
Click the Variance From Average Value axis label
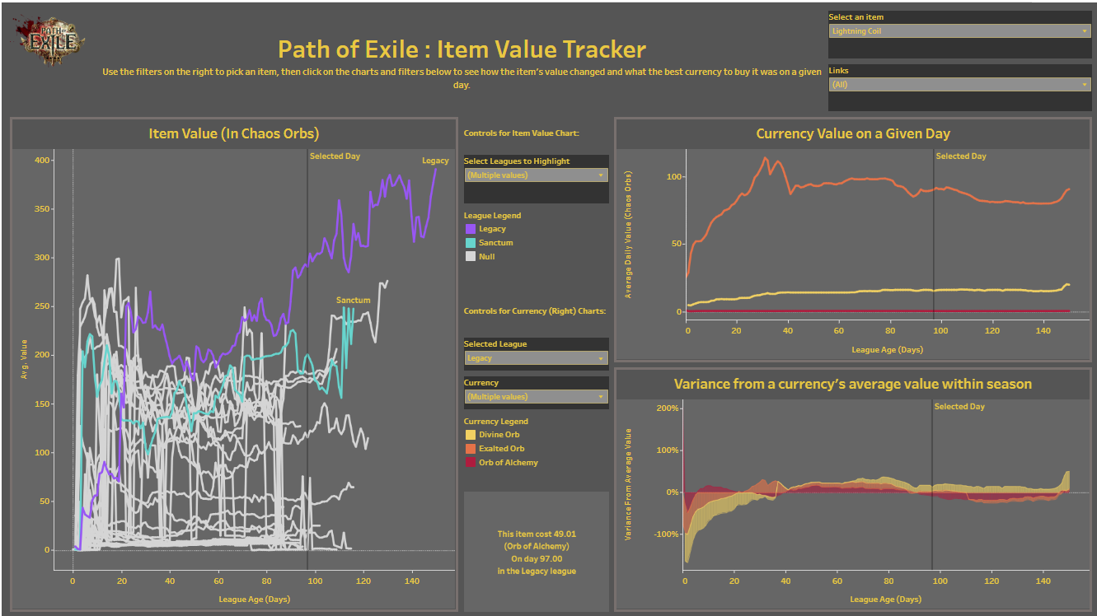coord(628,484)
